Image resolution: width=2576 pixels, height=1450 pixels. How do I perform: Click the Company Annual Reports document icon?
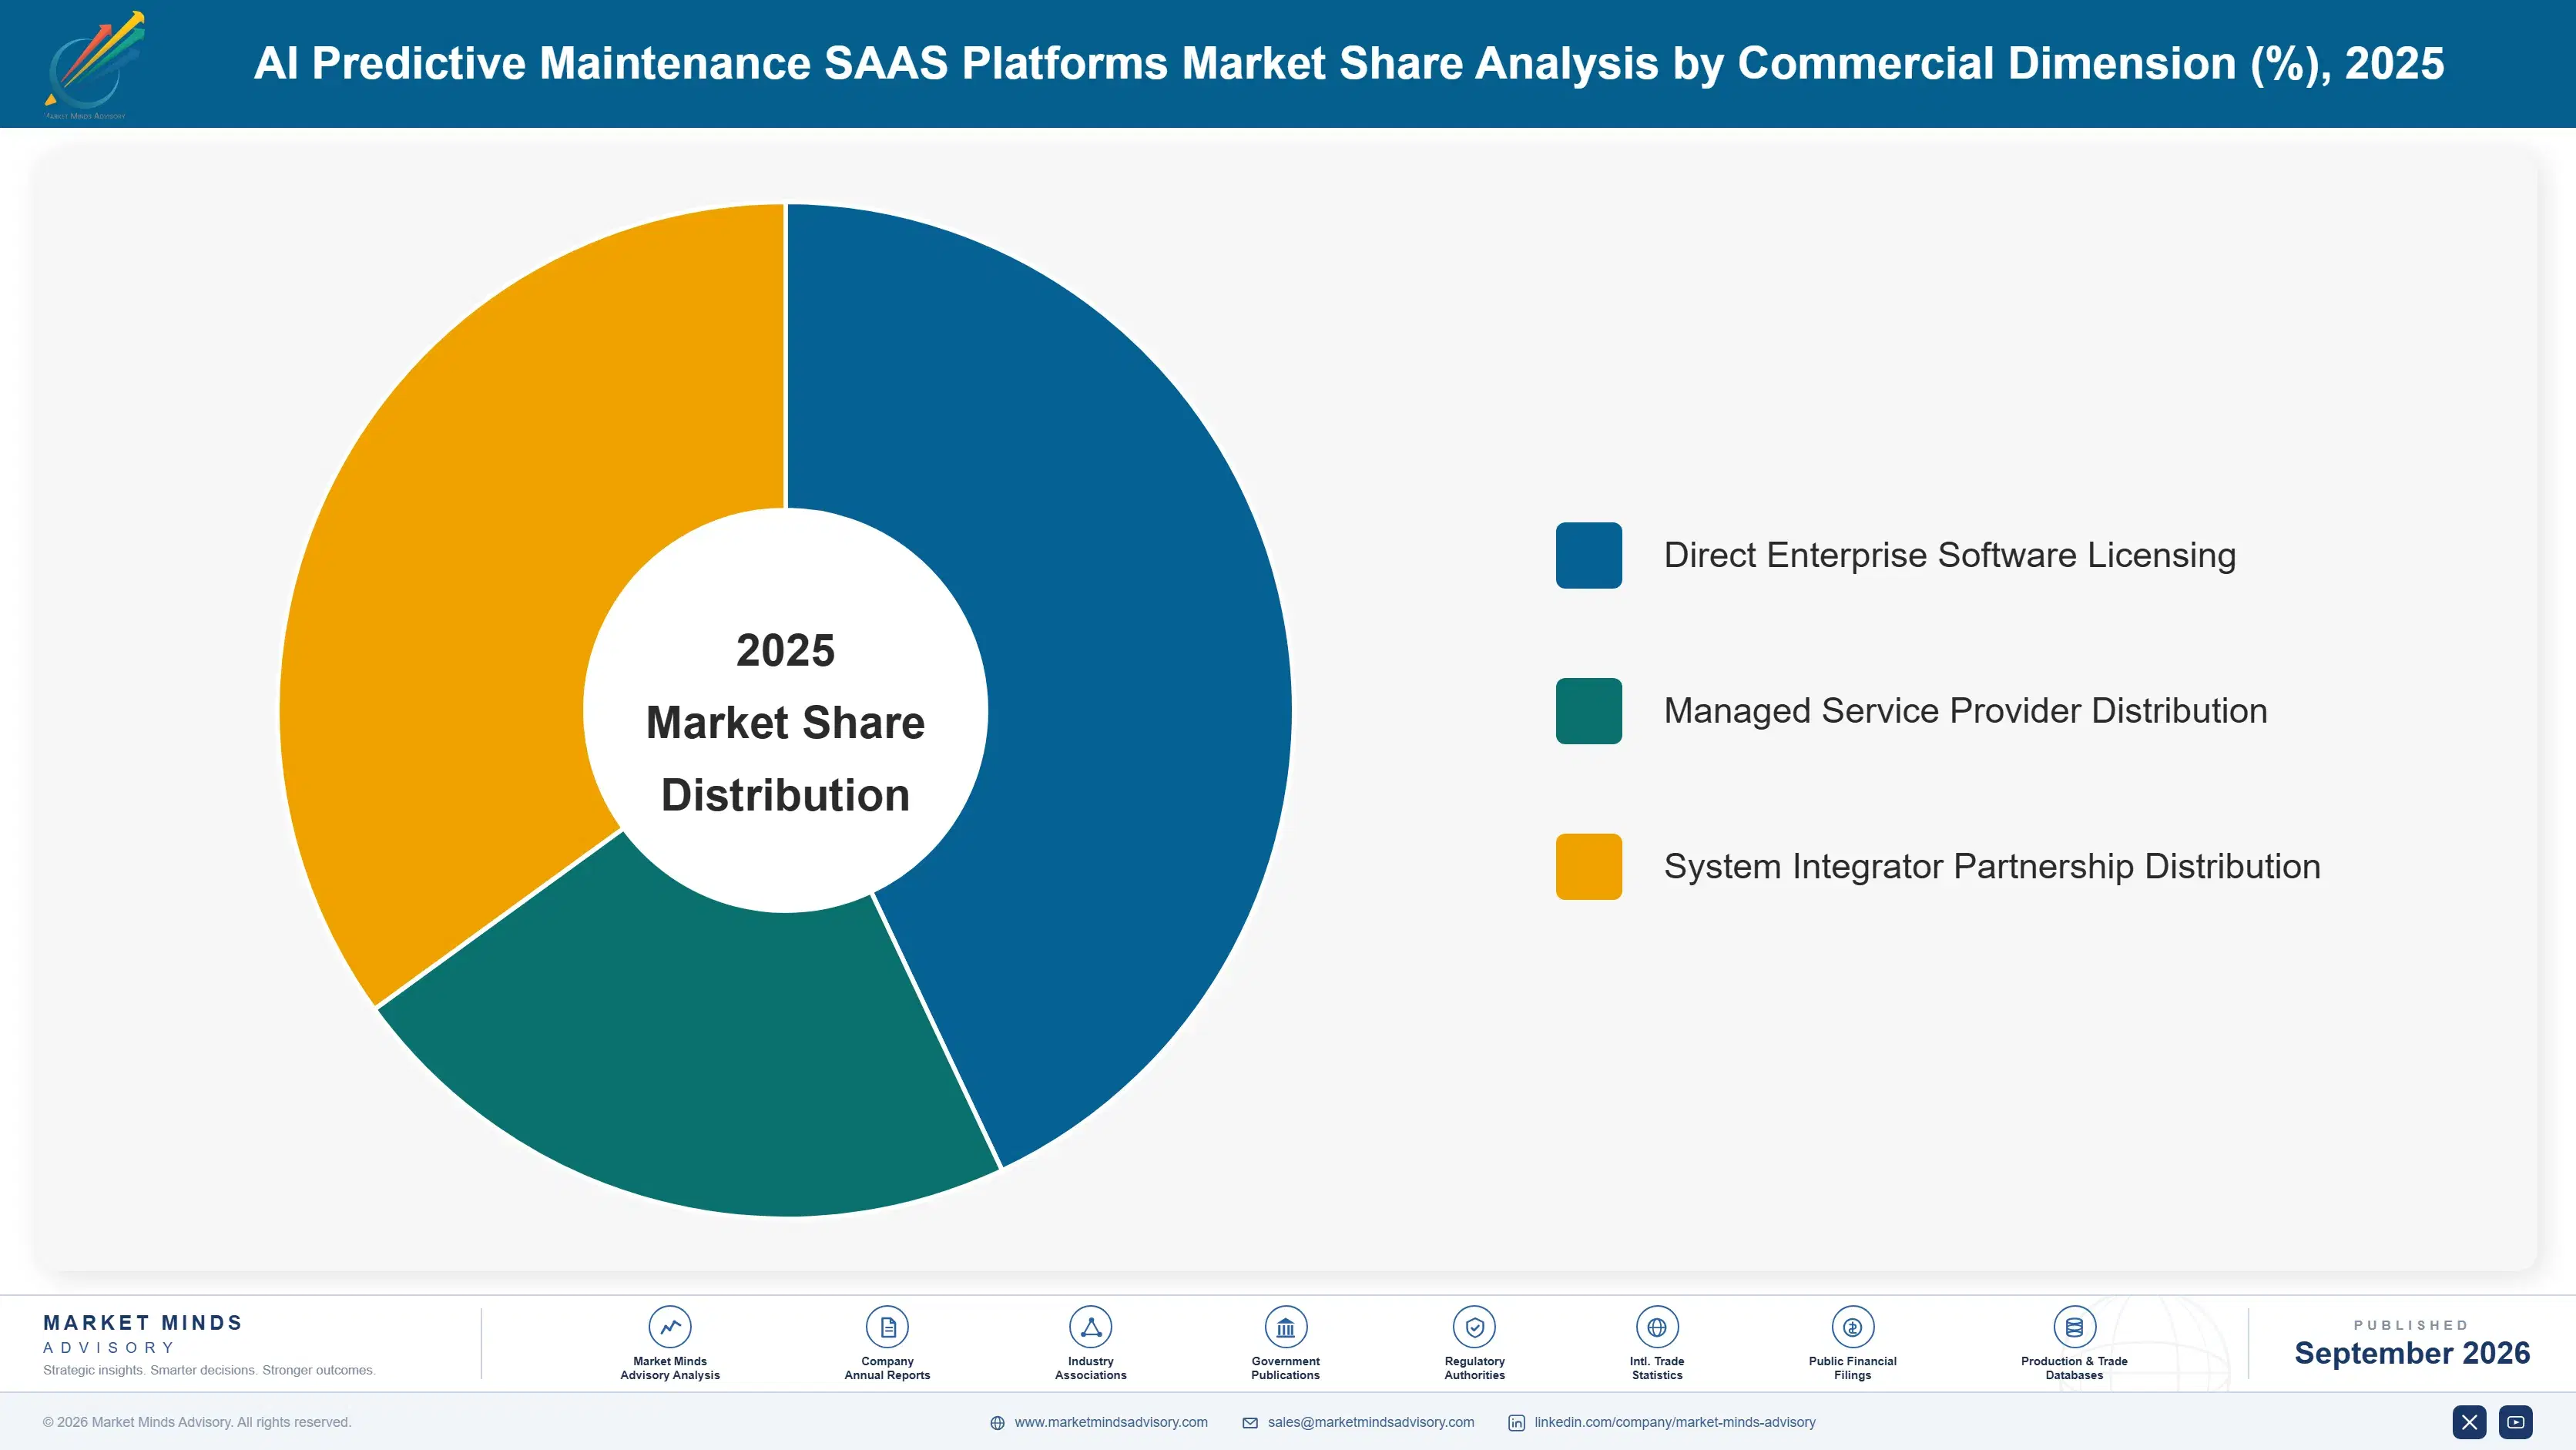coord(887,1327)
